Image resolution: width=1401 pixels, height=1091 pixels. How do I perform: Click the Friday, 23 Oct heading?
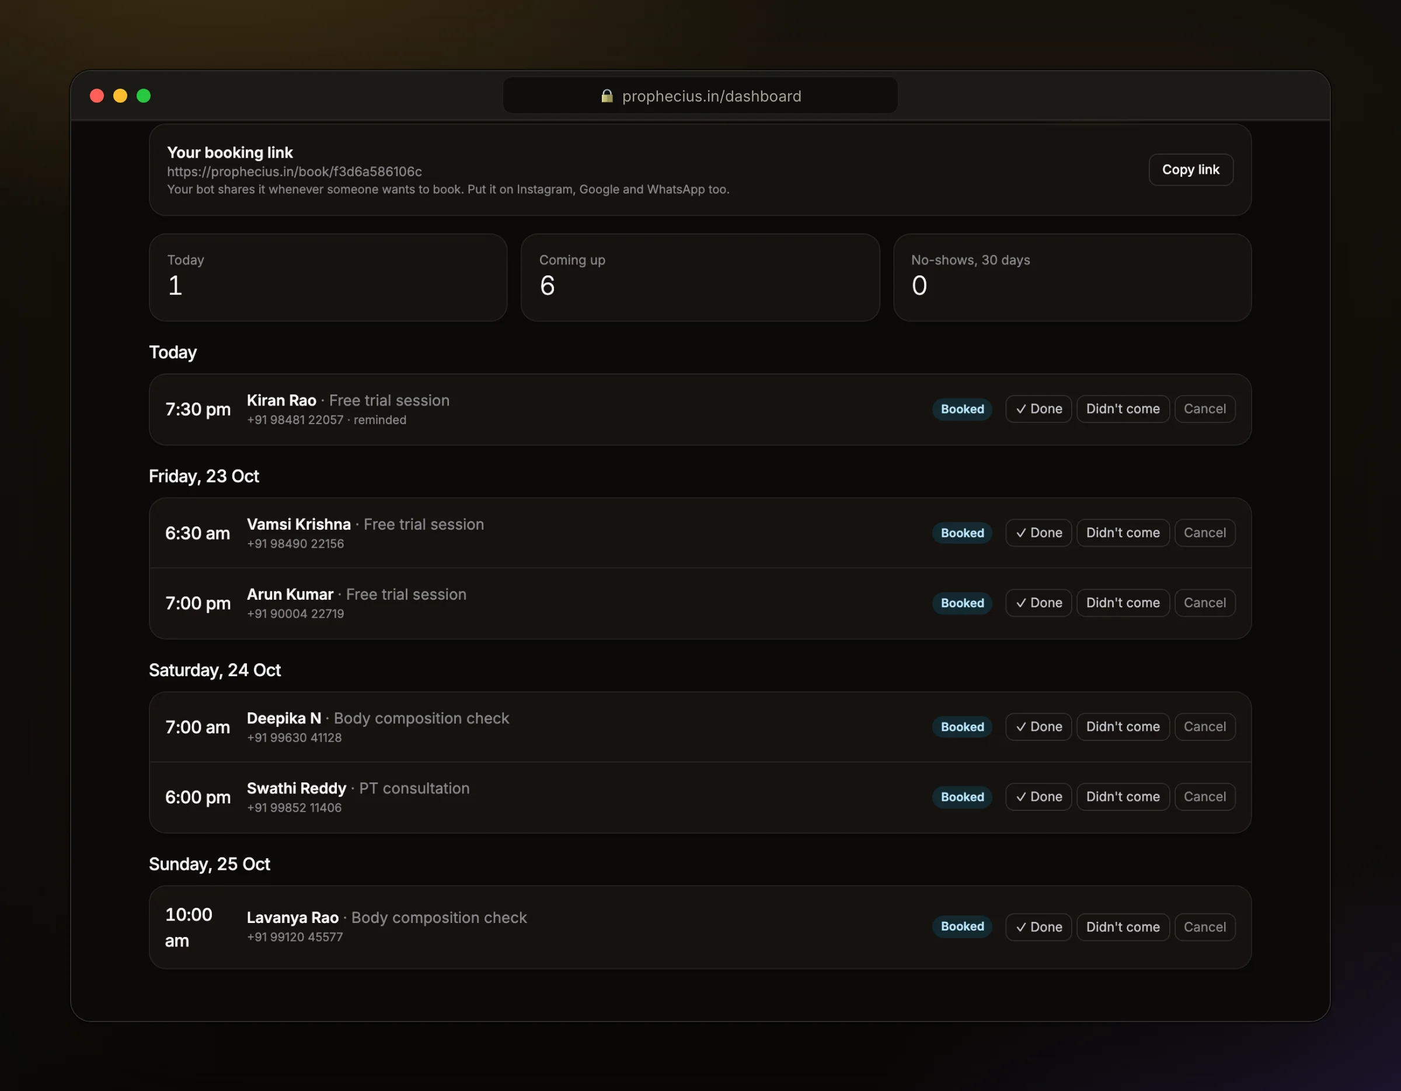204,476
